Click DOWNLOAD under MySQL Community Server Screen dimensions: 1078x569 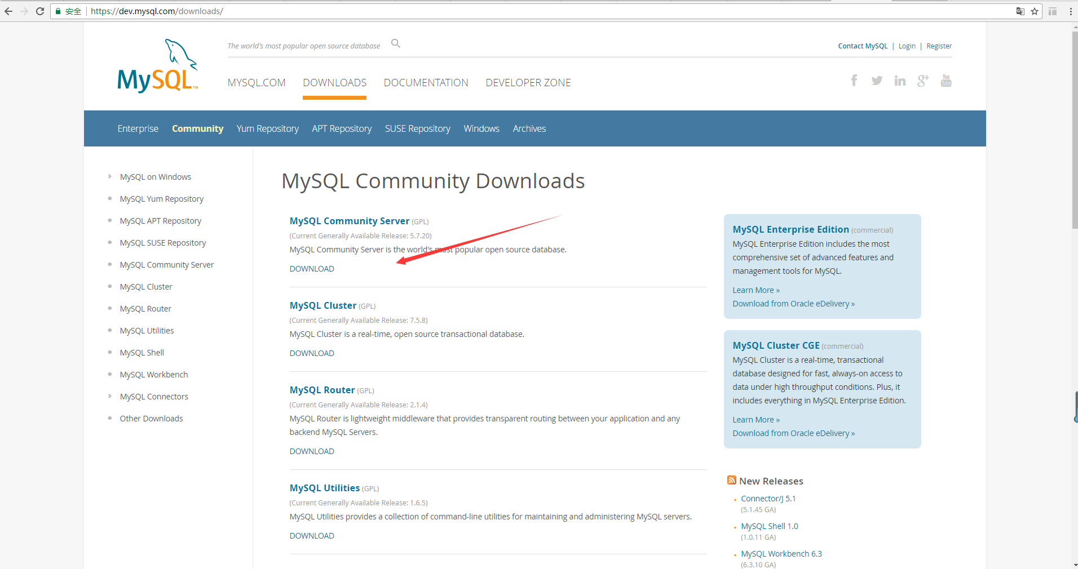click(x=312, y=269)
